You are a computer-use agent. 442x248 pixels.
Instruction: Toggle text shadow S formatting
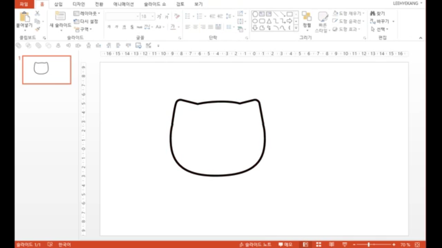132,27
